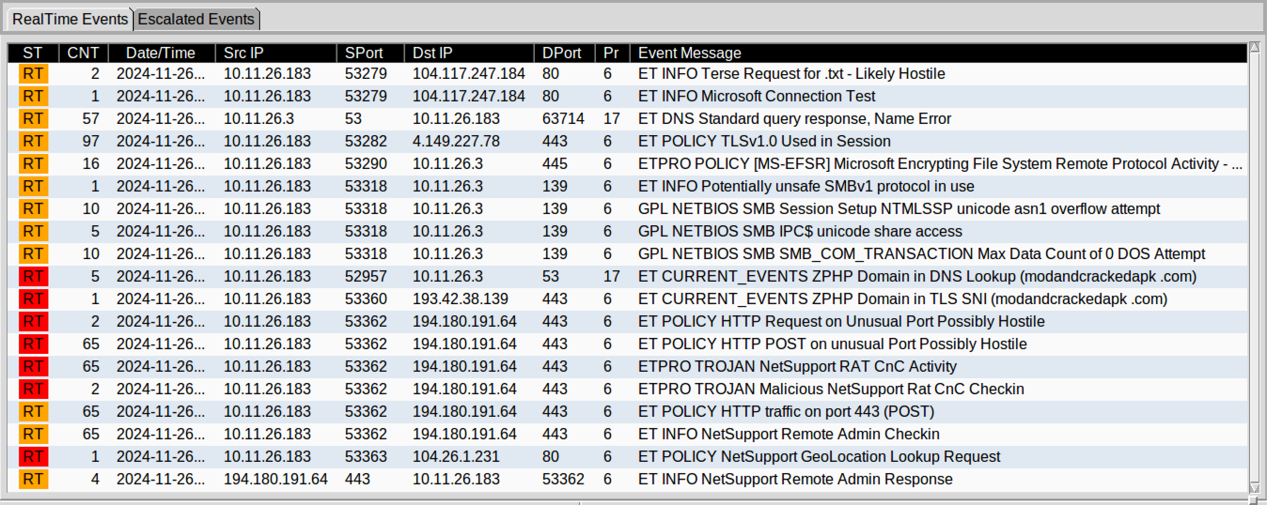Click the RT badge on SMB IPC$ unicode share access row
Screen dimensions: 1267x505
click(x=33, y=231)
